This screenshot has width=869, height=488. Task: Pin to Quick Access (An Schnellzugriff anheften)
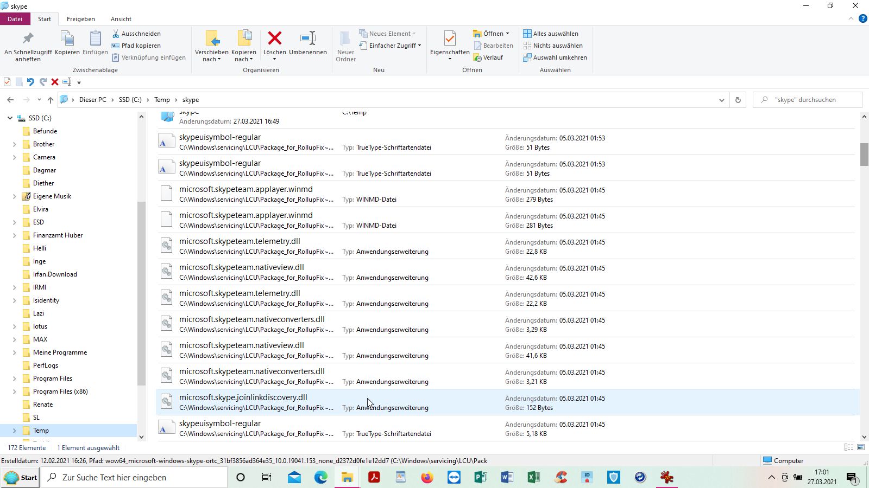point(28,46)
